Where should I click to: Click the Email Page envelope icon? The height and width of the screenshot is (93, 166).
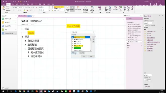[x=86, y=9]
